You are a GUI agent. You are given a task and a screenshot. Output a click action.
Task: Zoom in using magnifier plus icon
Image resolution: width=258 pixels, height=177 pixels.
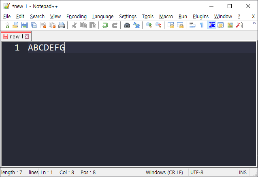(149, 25)
